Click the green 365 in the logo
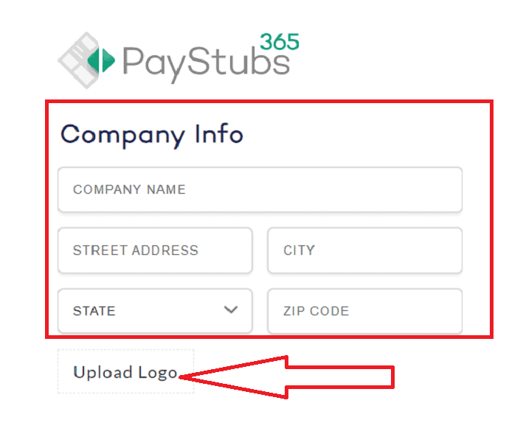This screenshot has height=445, width=509. click(x=280, y=42)
